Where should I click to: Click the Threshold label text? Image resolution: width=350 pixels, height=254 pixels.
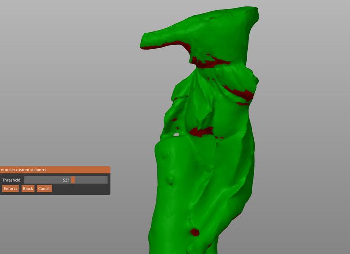[12, 180]
